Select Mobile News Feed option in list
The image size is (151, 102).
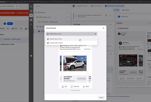tap(71, 39)
